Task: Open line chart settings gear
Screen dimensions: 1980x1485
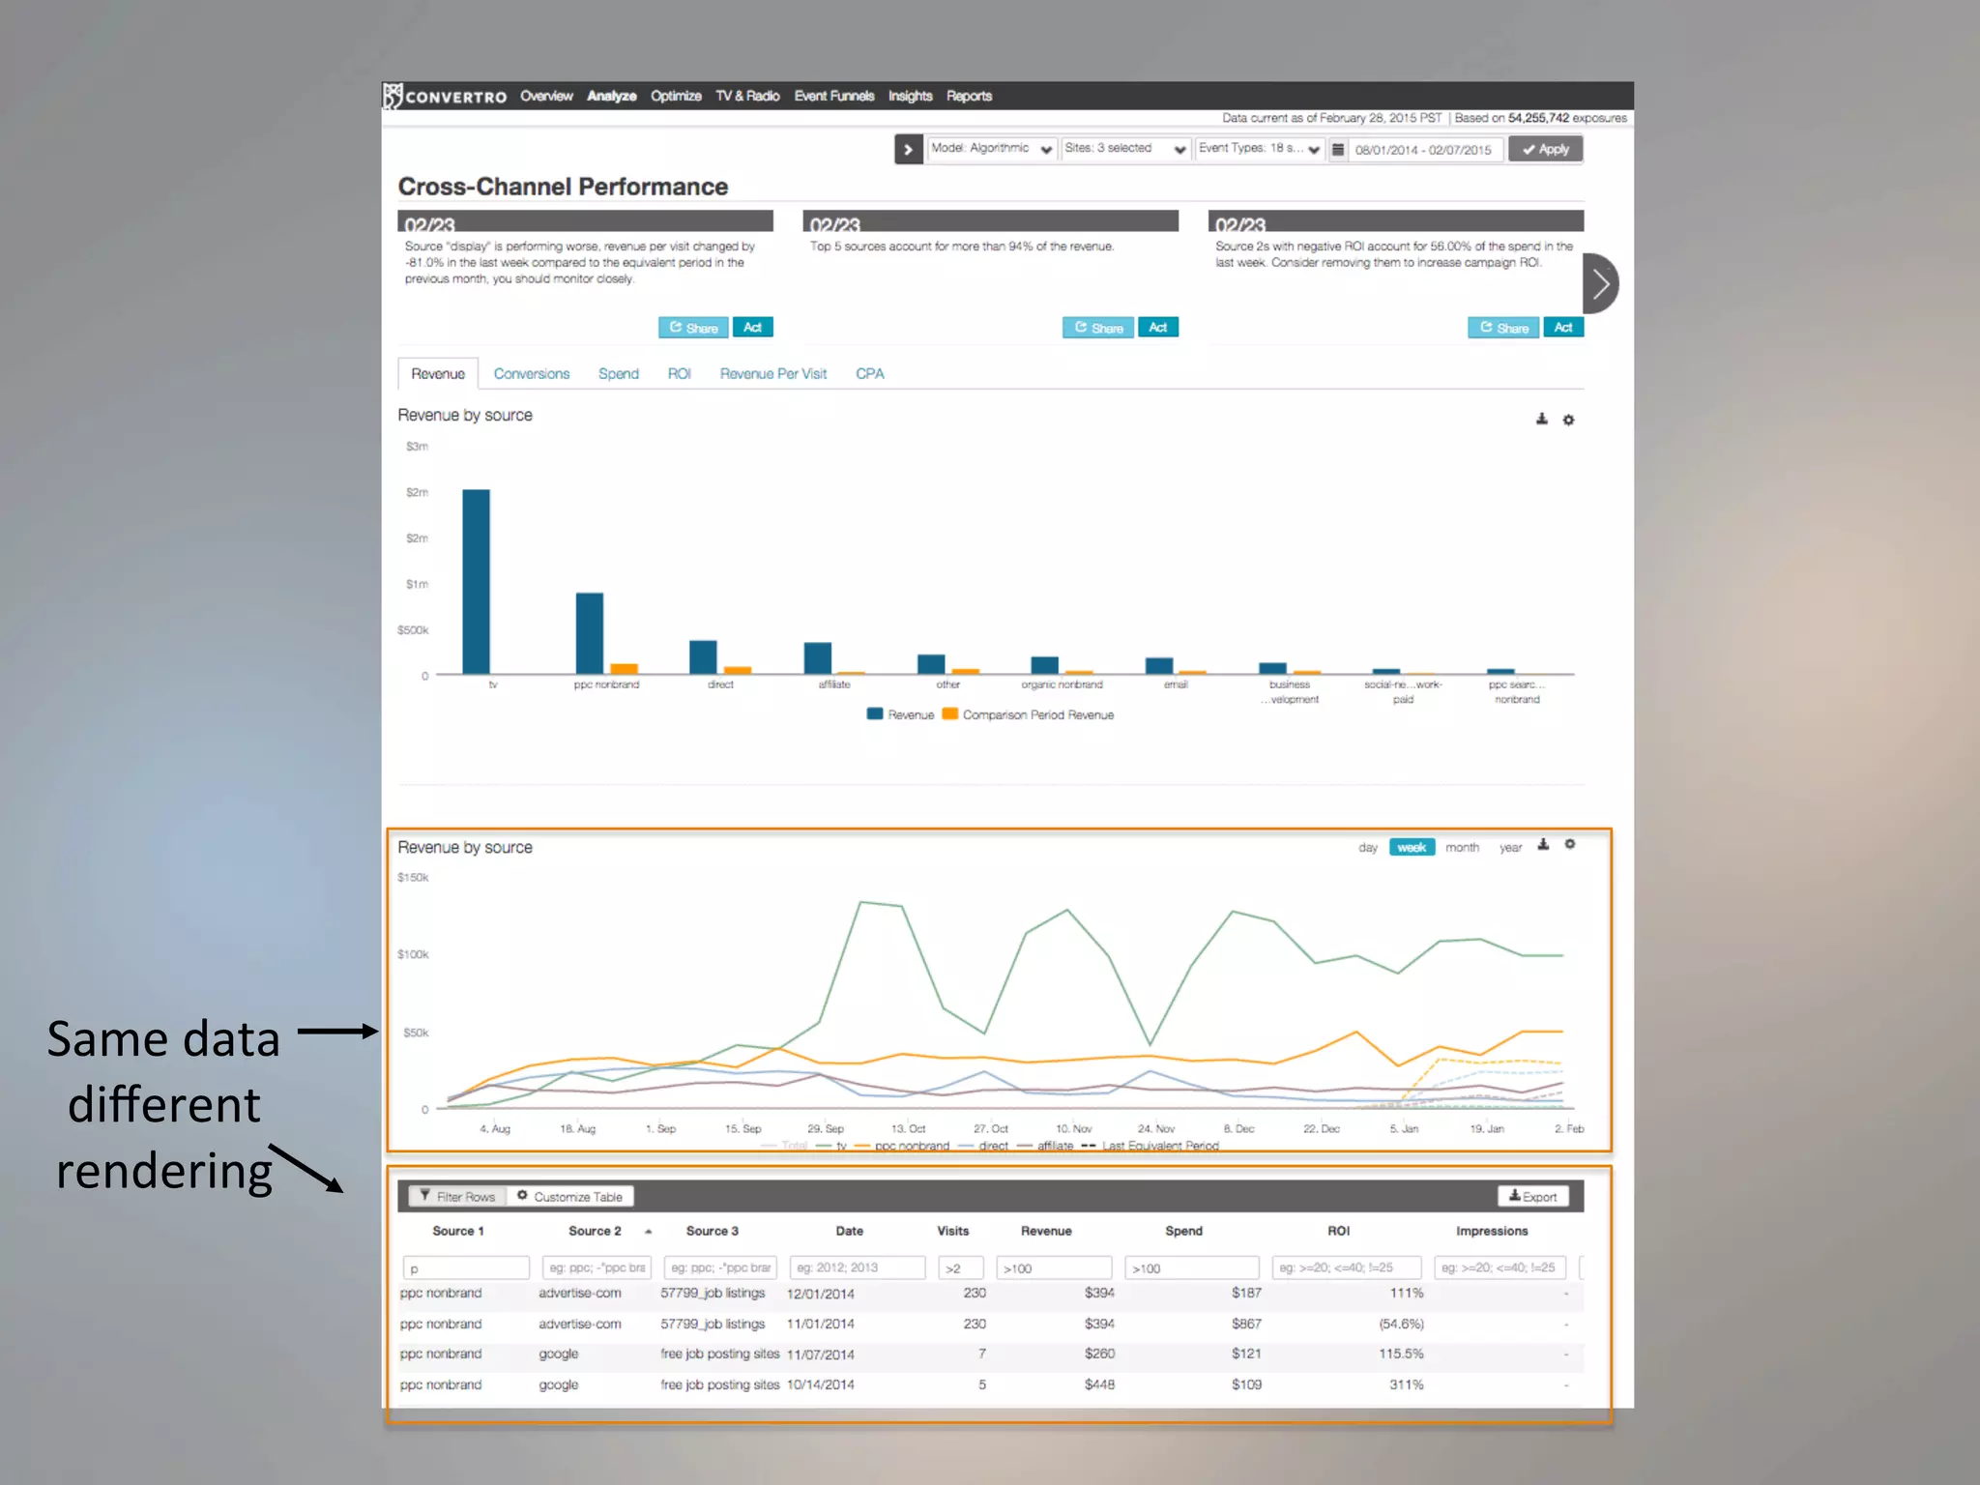Action: click(x=1570, y=845)
